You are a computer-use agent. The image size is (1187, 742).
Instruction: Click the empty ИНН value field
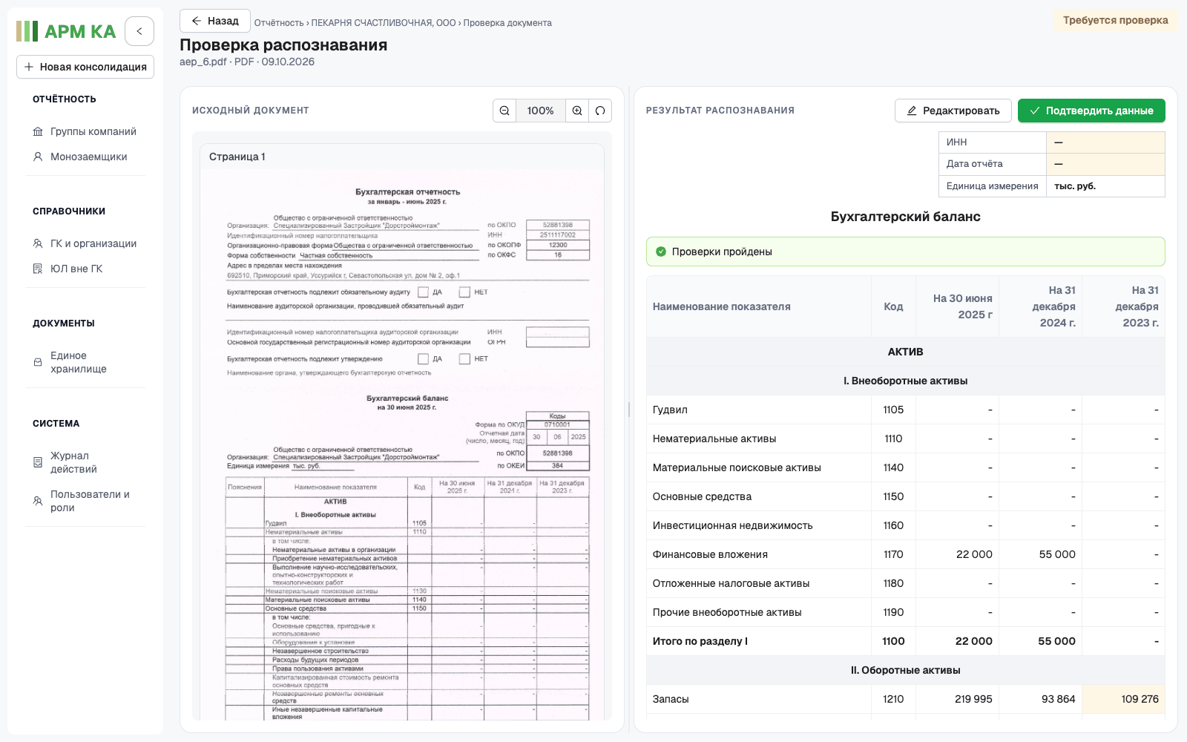[x=1105, y=142]
